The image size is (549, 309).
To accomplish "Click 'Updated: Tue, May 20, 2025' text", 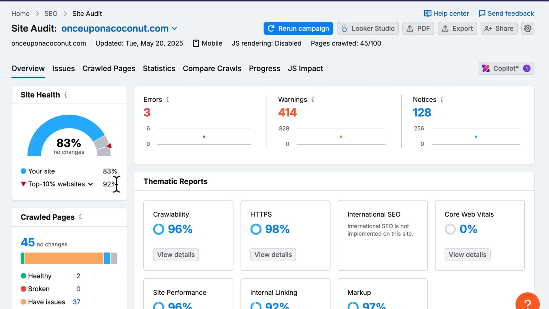I will pos(139,43).
